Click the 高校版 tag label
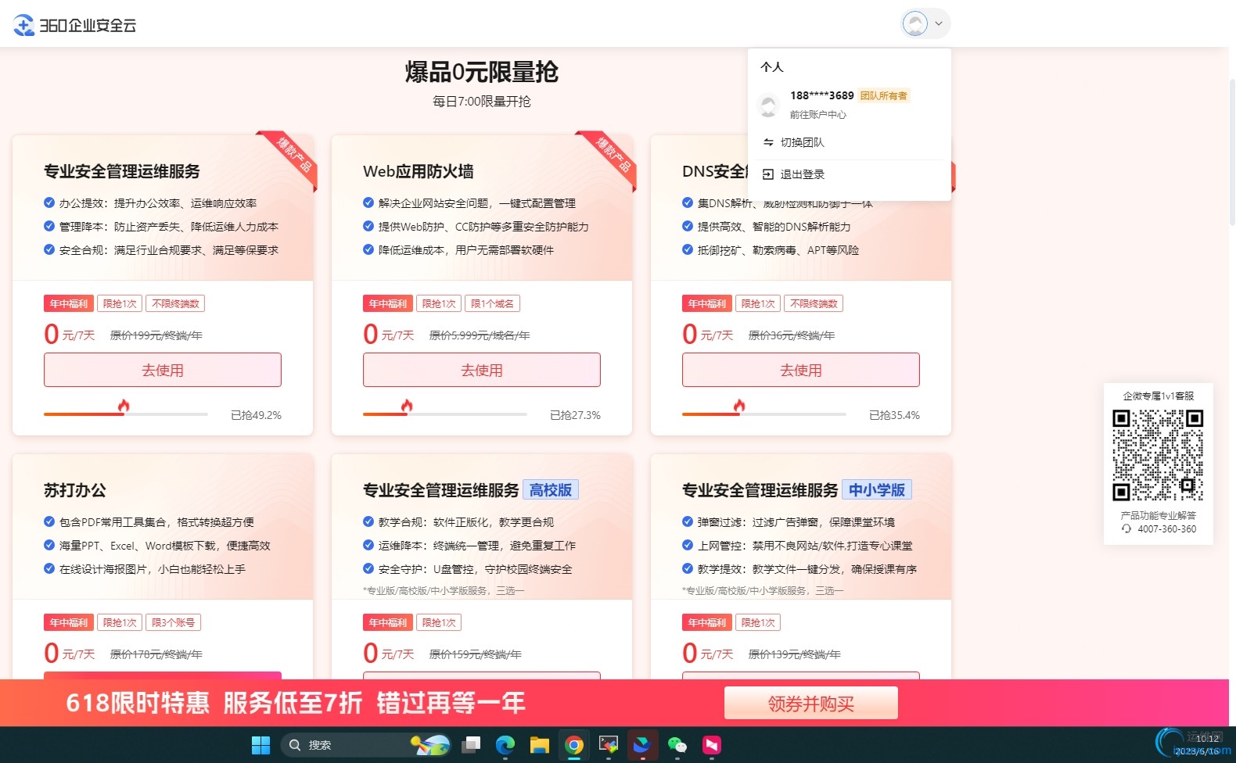Image resolution: width=1236 pixels, height=763 pixels. click(551, 490)
